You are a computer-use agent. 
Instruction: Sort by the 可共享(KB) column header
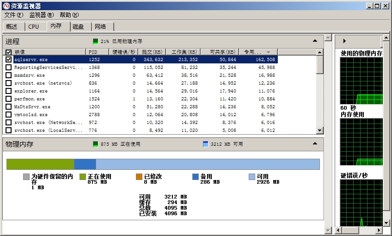point(220,52)
